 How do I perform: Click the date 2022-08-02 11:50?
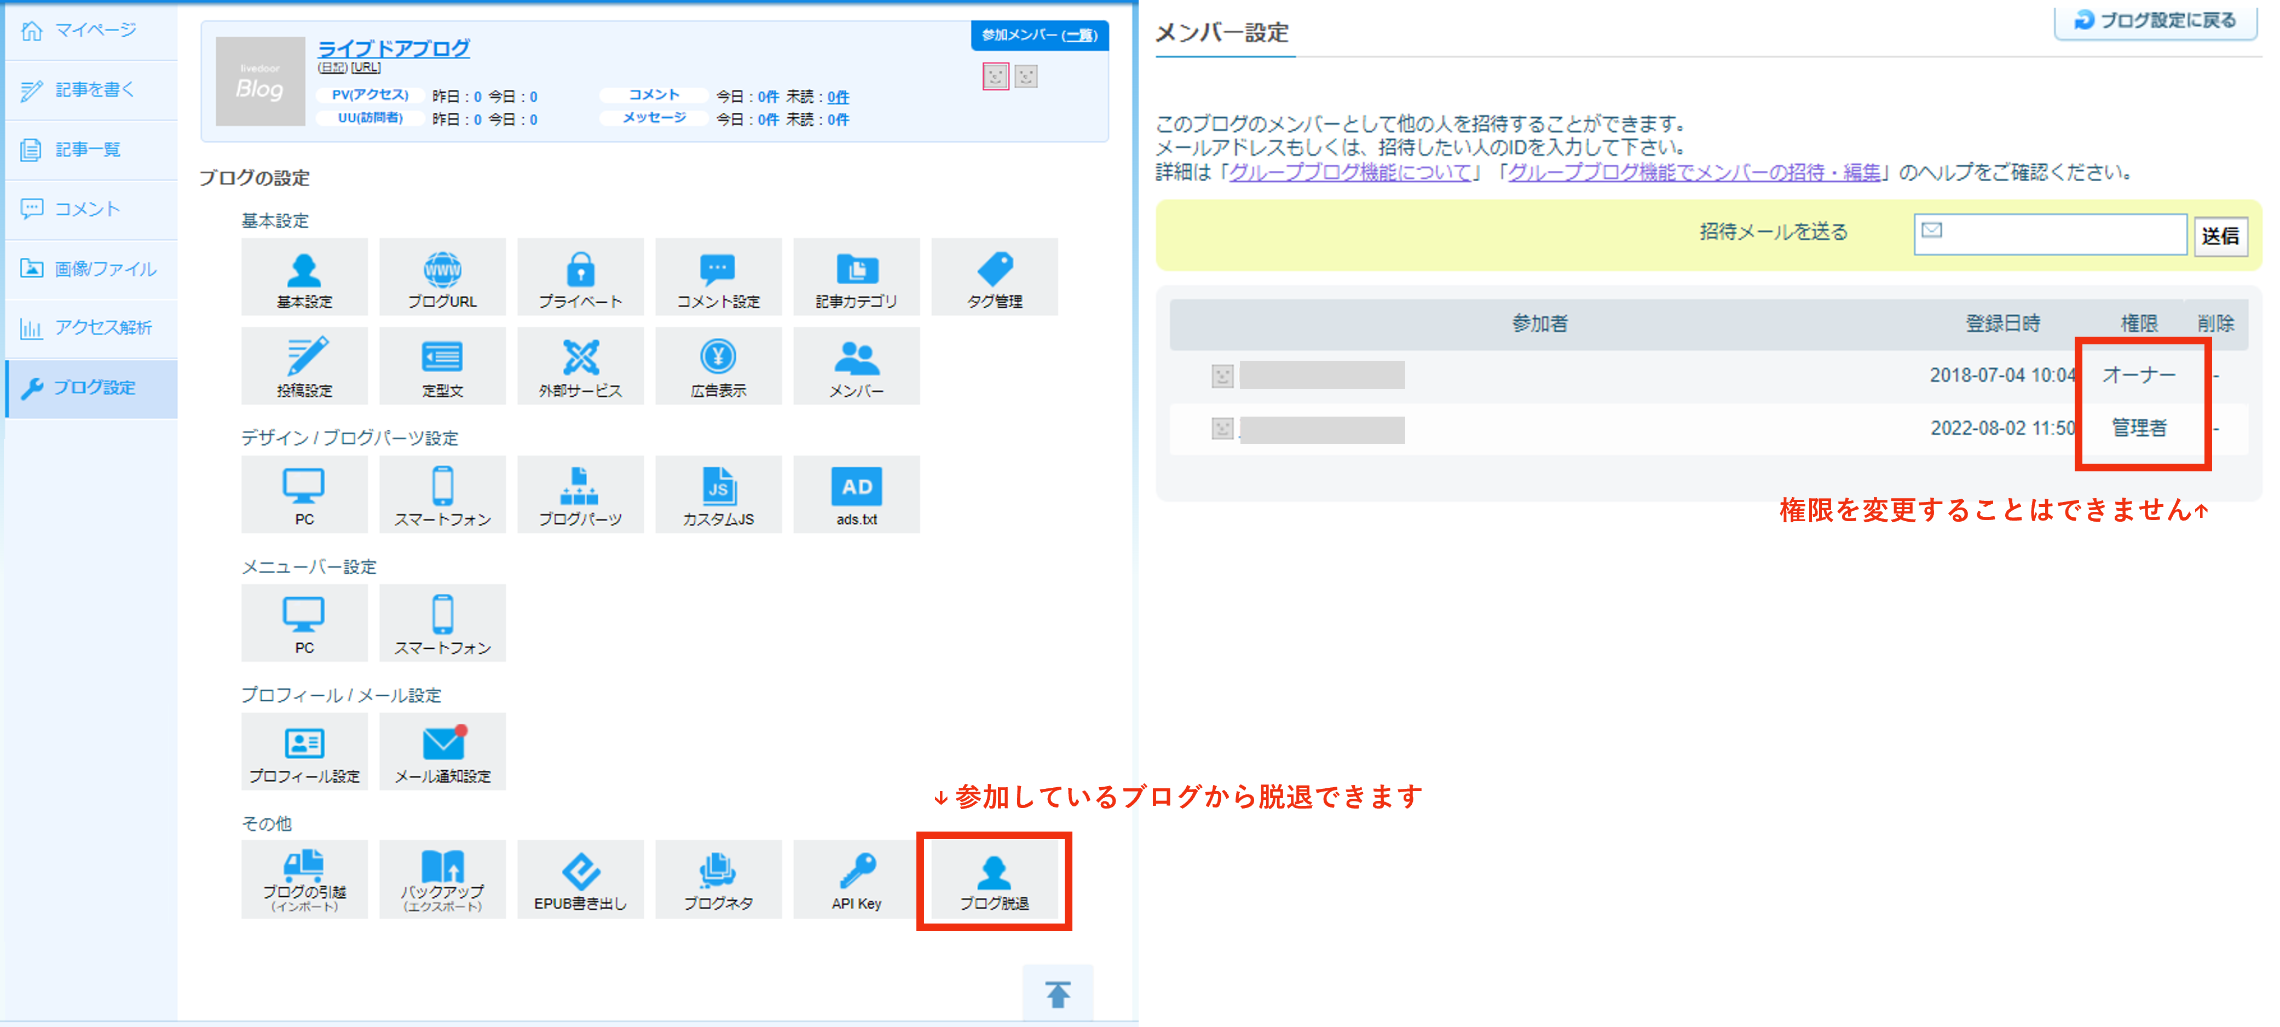[2002, 429]
